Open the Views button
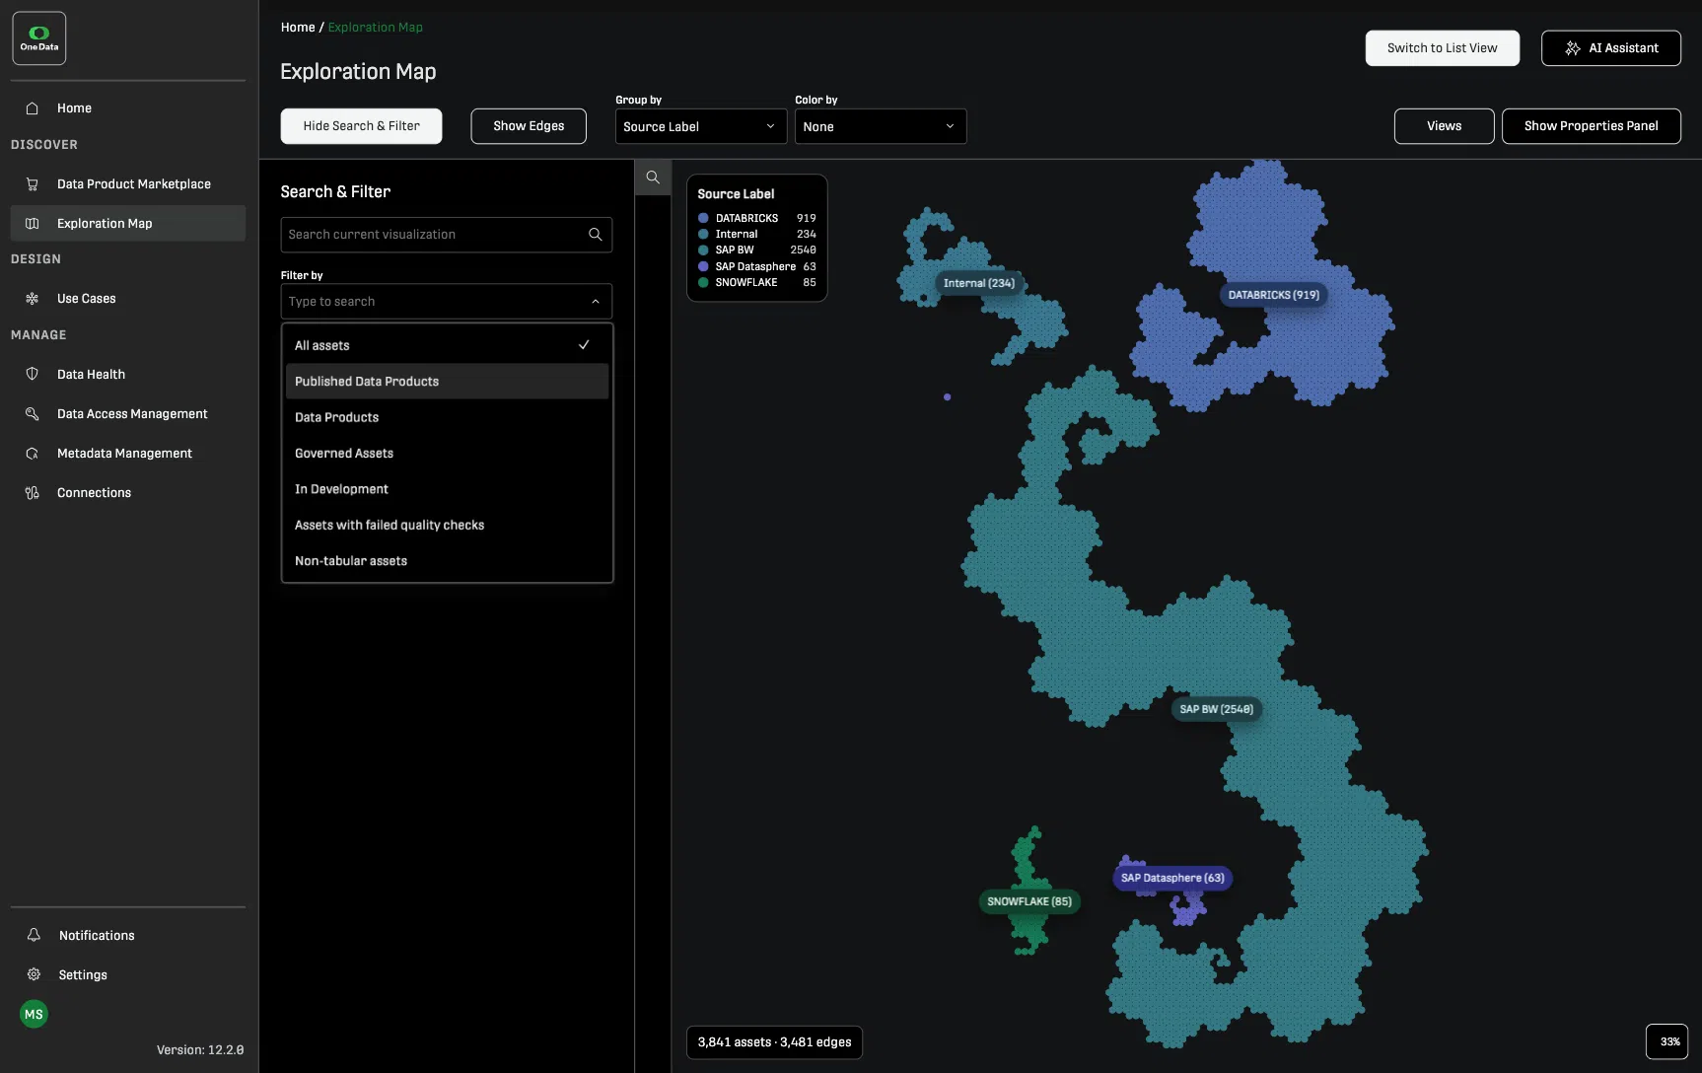This screenshot has height=1073, width=1702. (1444, 126)
